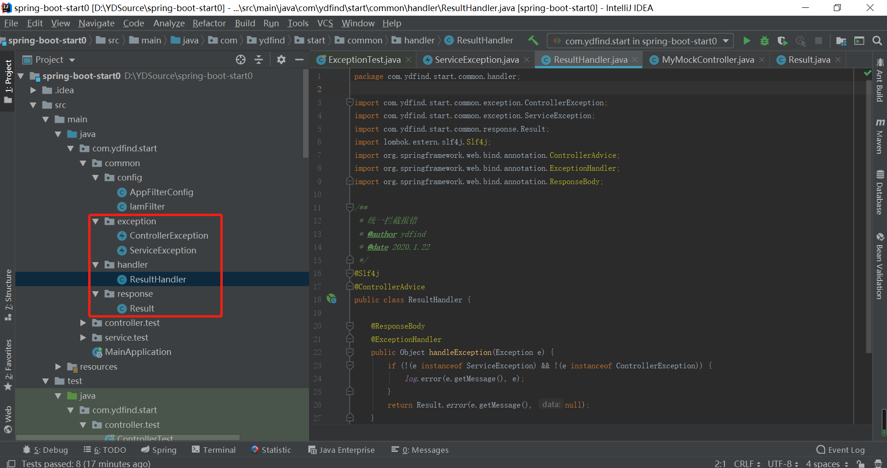The width and height of the screenshot is (887, 468).
Task: Start debugging with the bug icon
Action: click(x=765, y=41)
